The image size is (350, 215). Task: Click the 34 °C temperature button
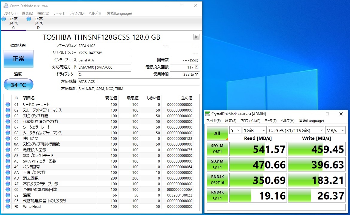(19, 85)
